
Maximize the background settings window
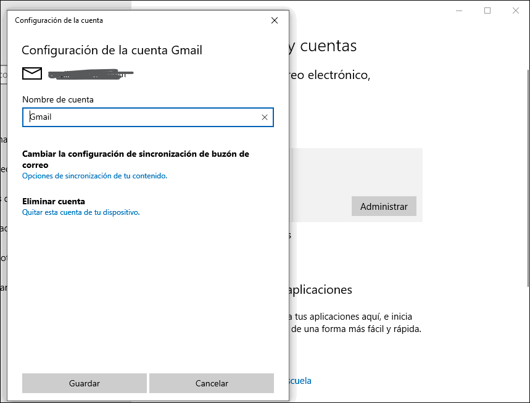(487, 10)
